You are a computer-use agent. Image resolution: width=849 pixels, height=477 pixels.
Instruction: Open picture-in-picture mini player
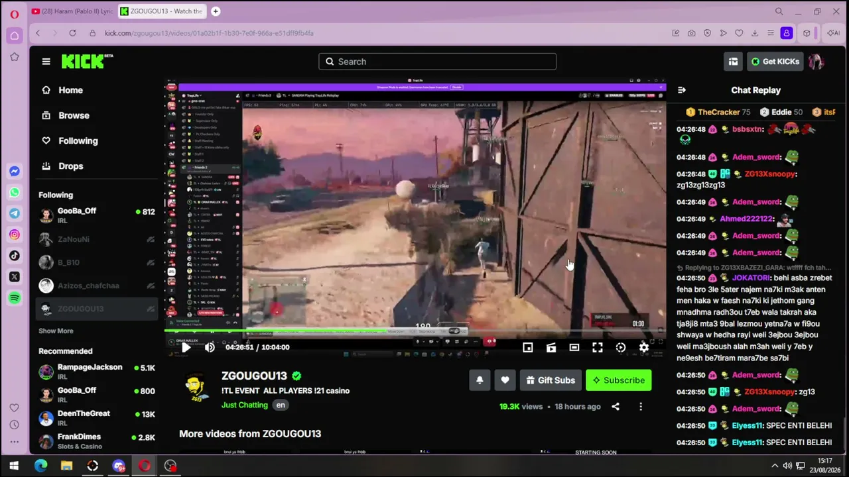(x=528, y=347)
